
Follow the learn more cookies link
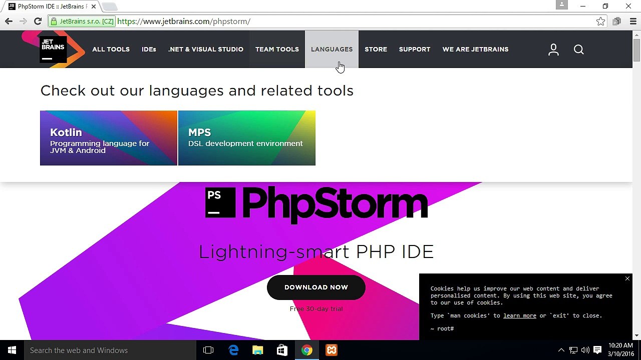click(x=520, y=315)
